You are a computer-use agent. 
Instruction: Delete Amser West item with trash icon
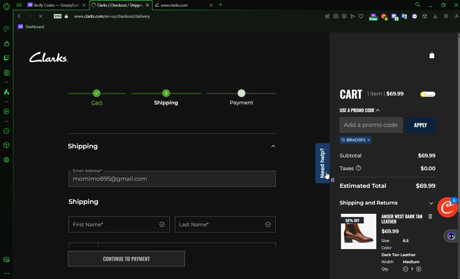pyautogui.click(x=430, y=217)
